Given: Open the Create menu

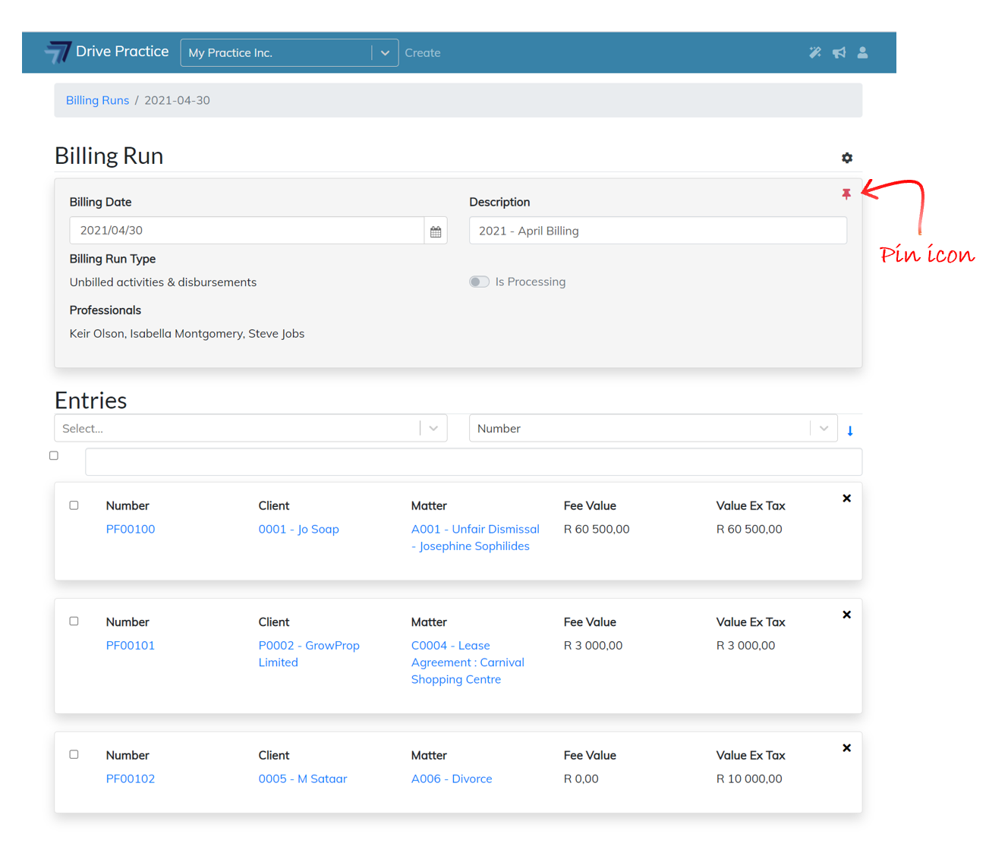Looking at the screenshot, I should point(423,53).
